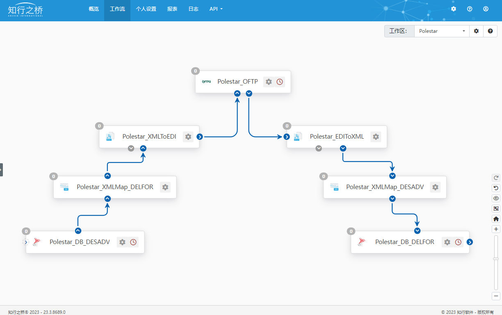Expand the API menu dropdown
Screen dimensions: 502x315
[216, 9]
